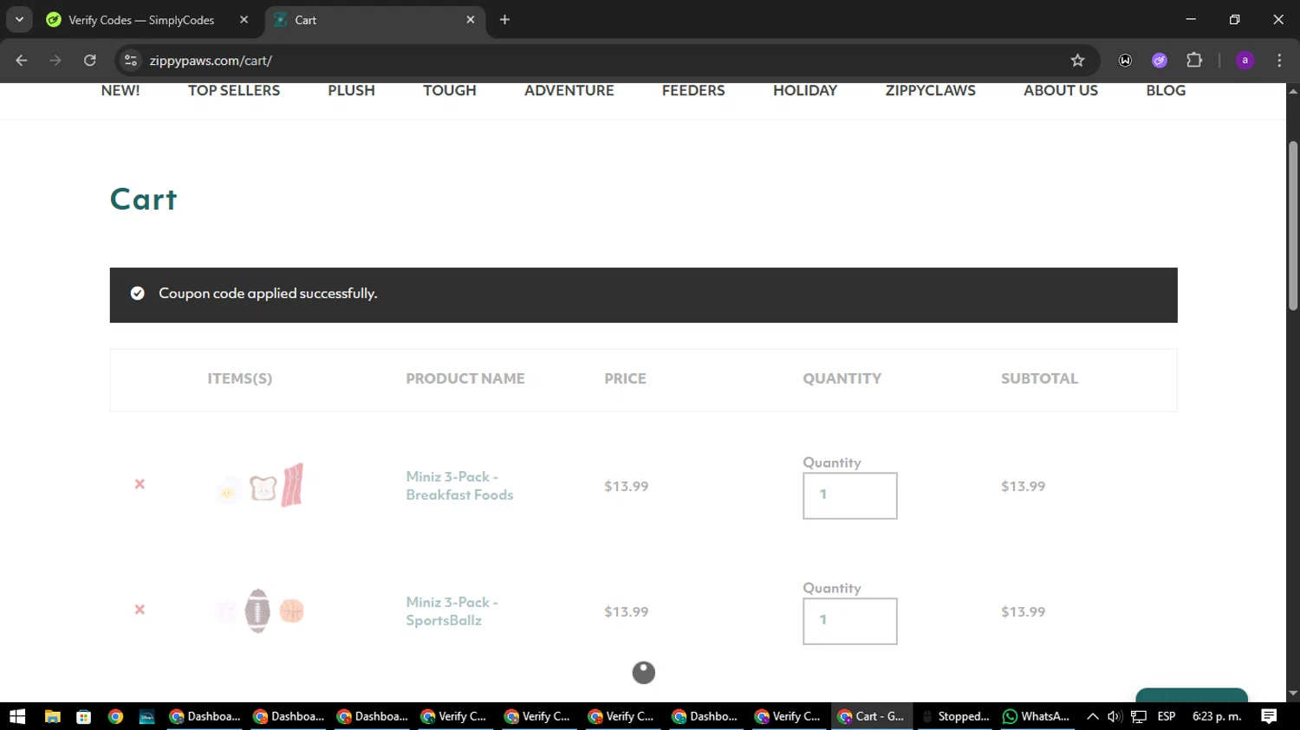Click the scrollbar down arrow
Image resolution: width=1300 pixels, height=730 pixels.
(1293, 694)
